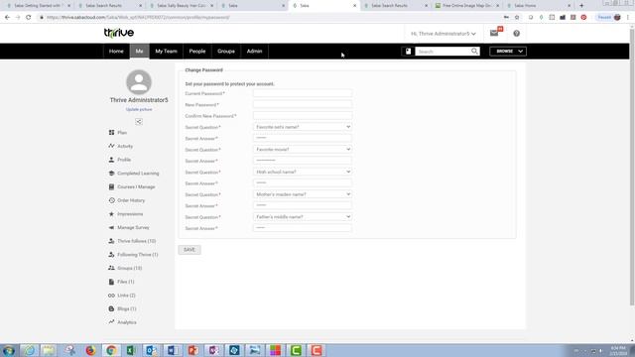Open a new browser tab with the plus button
Viewport: 635px width, 357px height.
point(581,6)
